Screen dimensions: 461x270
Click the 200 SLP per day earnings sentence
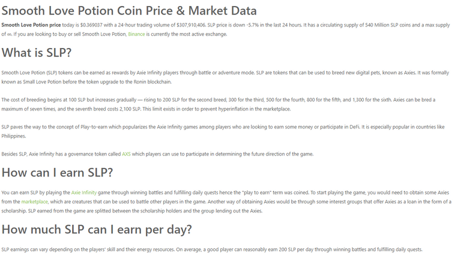300,250
